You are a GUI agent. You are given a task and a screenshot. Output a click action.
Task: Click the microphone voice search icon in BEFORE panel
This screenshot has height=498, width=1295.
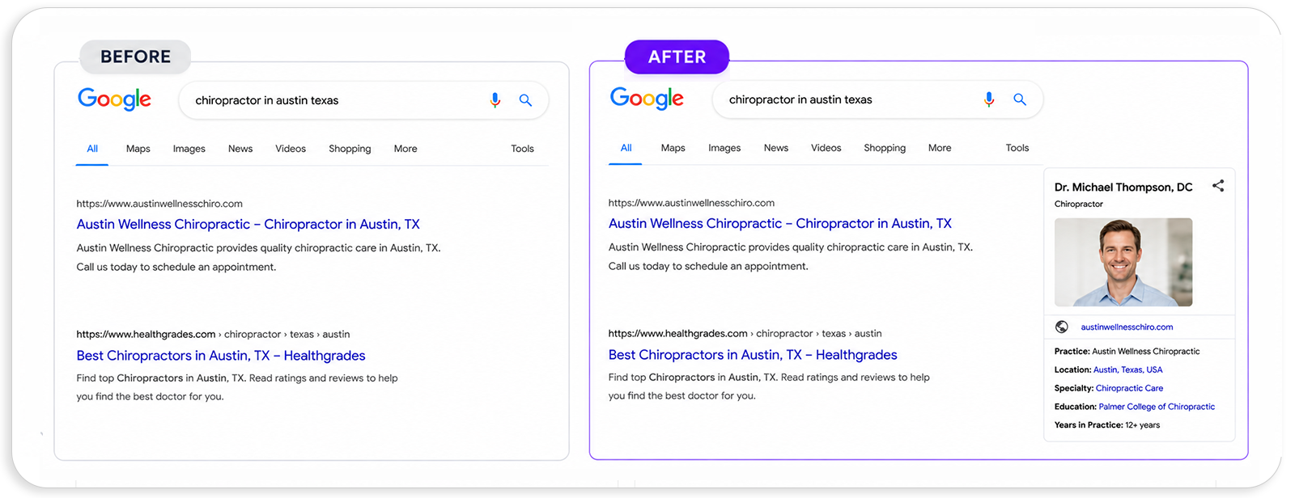click(495, 100)
